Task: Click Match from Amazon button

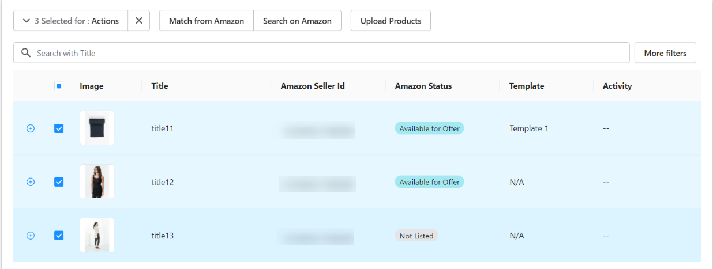Action: pos(207,21)
